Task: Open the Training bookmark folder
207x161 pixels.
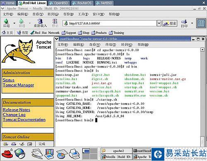Action: [x=116, y=33]
